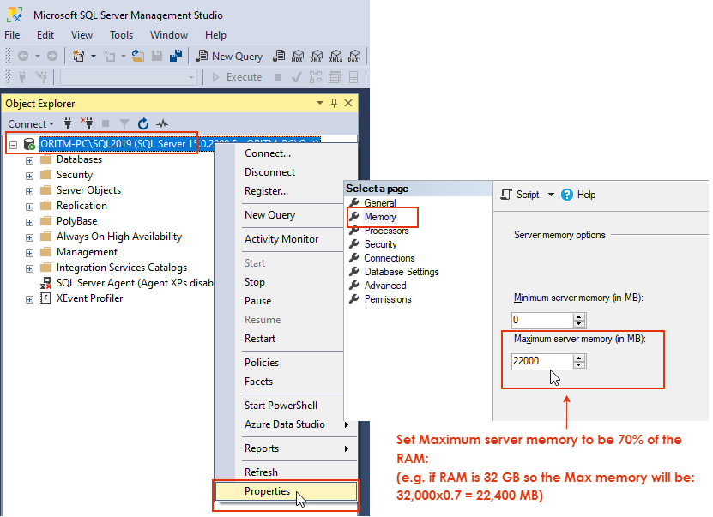This screenshot has width=713, height=517.
Task: Choose Activity Monitor from context menu
Action: click(281, 239)
